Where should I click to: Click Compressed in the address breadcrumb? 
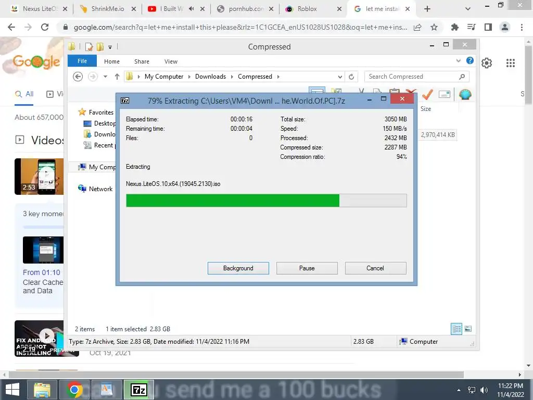tap(255, 77)
